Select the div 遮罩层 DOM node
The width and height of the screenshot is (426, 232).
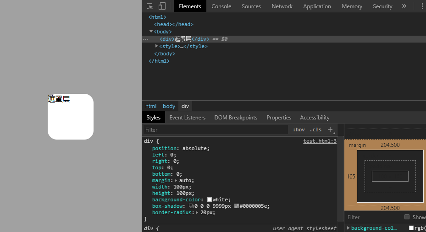pos(284,39)
